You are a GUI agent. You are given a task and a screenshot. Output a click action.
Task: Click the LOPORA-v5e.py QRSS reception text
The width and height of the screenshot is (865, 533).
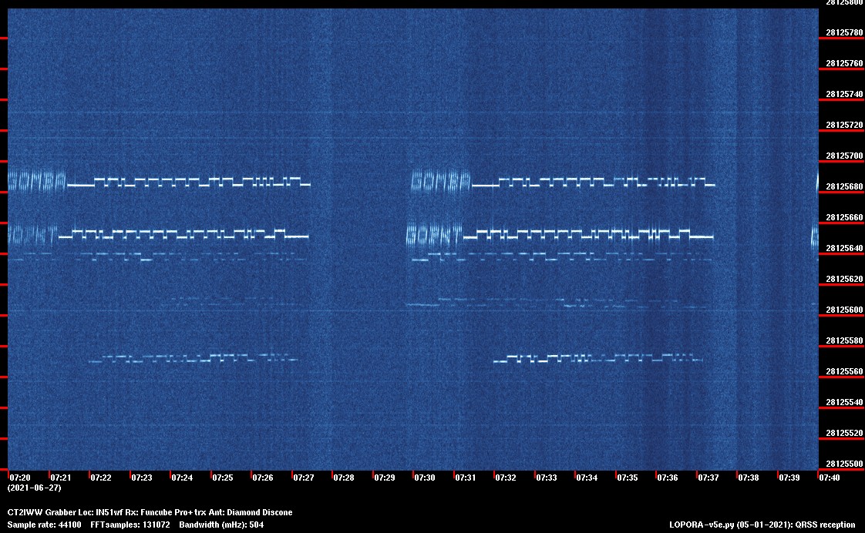pyautogui.click(x=762, y=525)
